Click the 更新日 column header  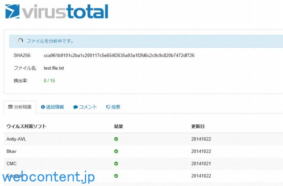pos(198,126)
